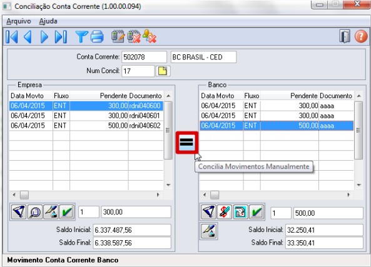The image size is (371, 267).
Task: Click Empresa pen and ink icon
Action: pos(51,211)
